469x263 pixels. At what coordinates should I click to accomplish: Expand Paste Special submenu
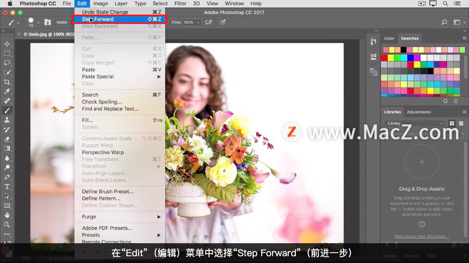point(120,77)
